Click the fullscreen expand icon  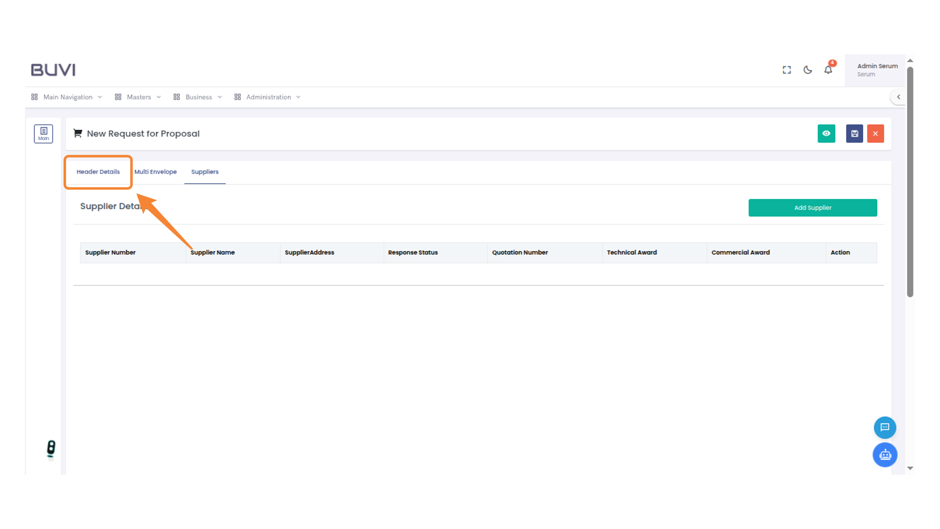(x=786, y=70)
